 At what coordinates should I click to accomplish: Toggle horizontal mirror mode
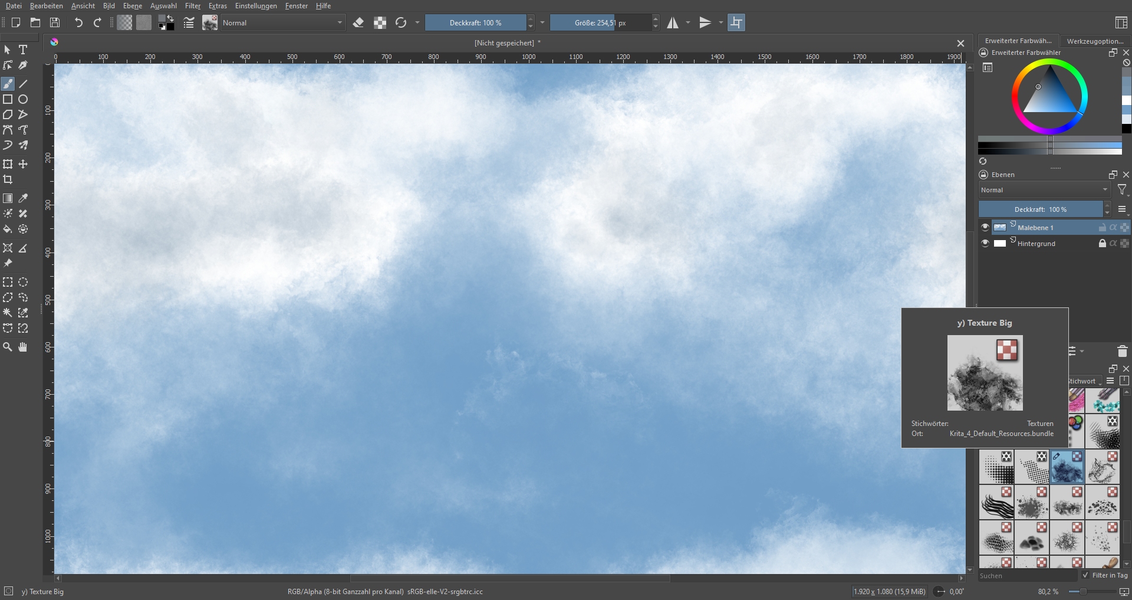click(673, 22)
